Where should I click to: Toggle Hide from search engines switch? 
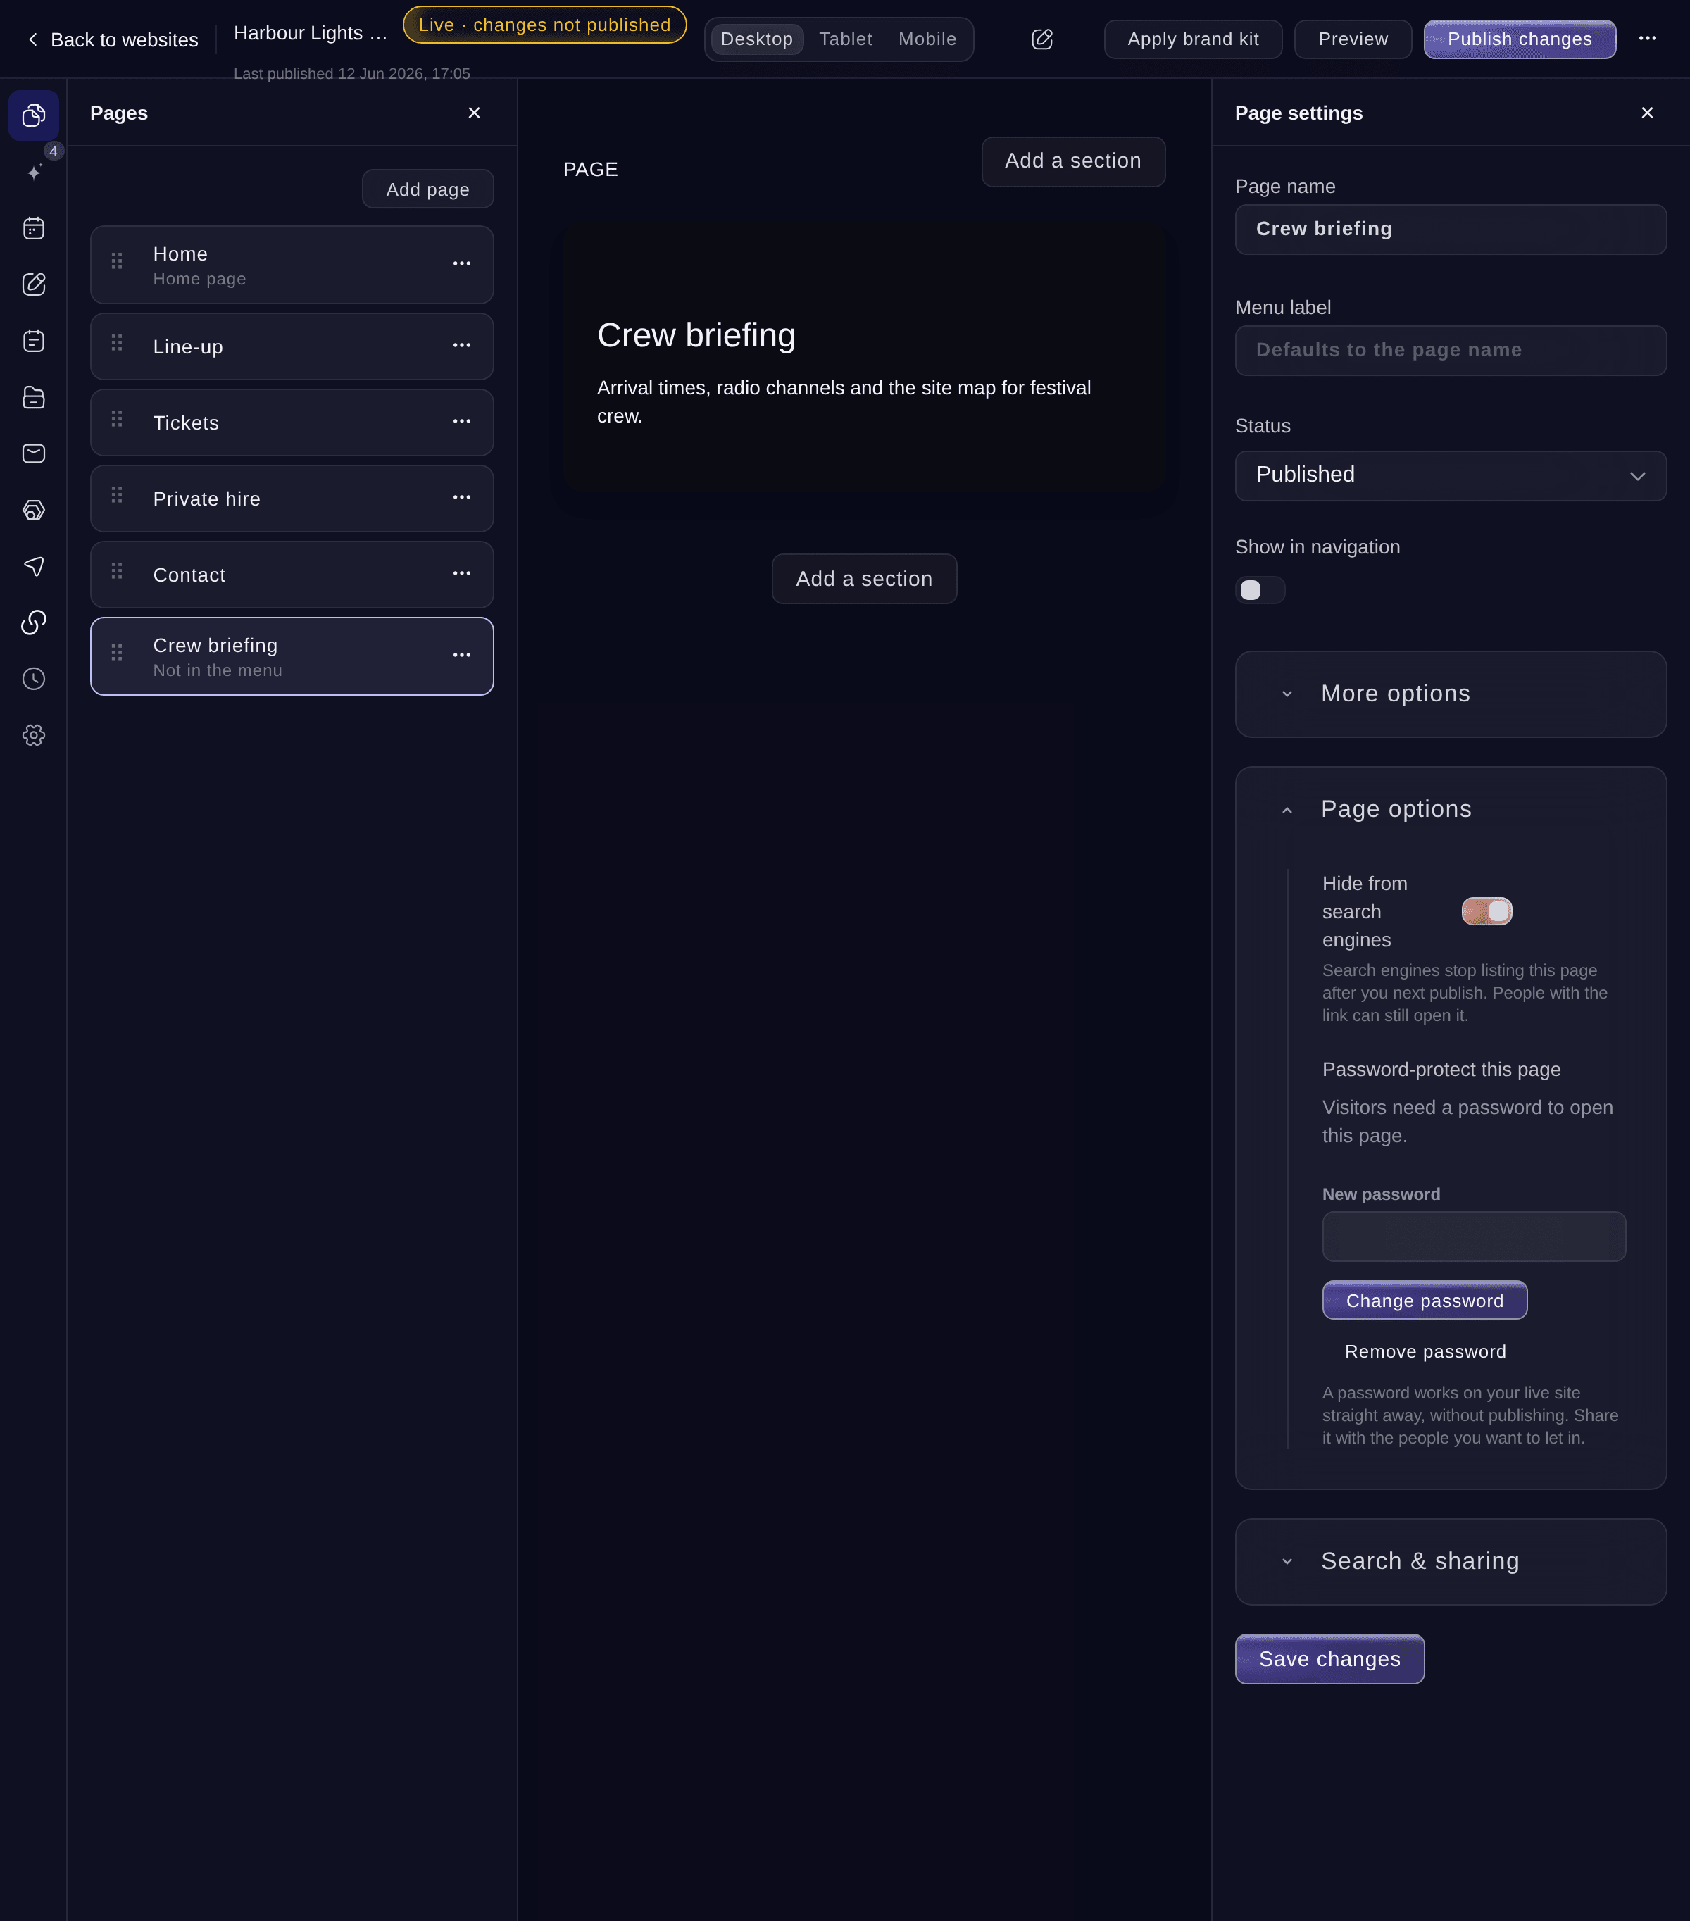[1486, 912]
